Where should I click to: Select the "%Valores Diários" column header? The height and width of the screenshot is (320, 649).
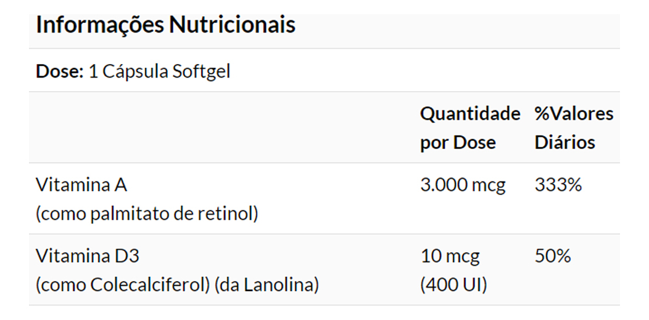(574, 128)
